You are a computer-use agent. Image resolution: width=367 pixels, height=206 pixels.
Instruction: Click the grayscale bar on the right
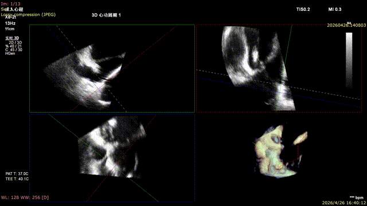coord(349,60)
